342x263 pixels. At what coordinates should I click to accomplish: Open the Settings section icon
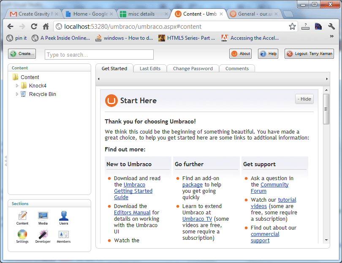(x=22, y=236)
